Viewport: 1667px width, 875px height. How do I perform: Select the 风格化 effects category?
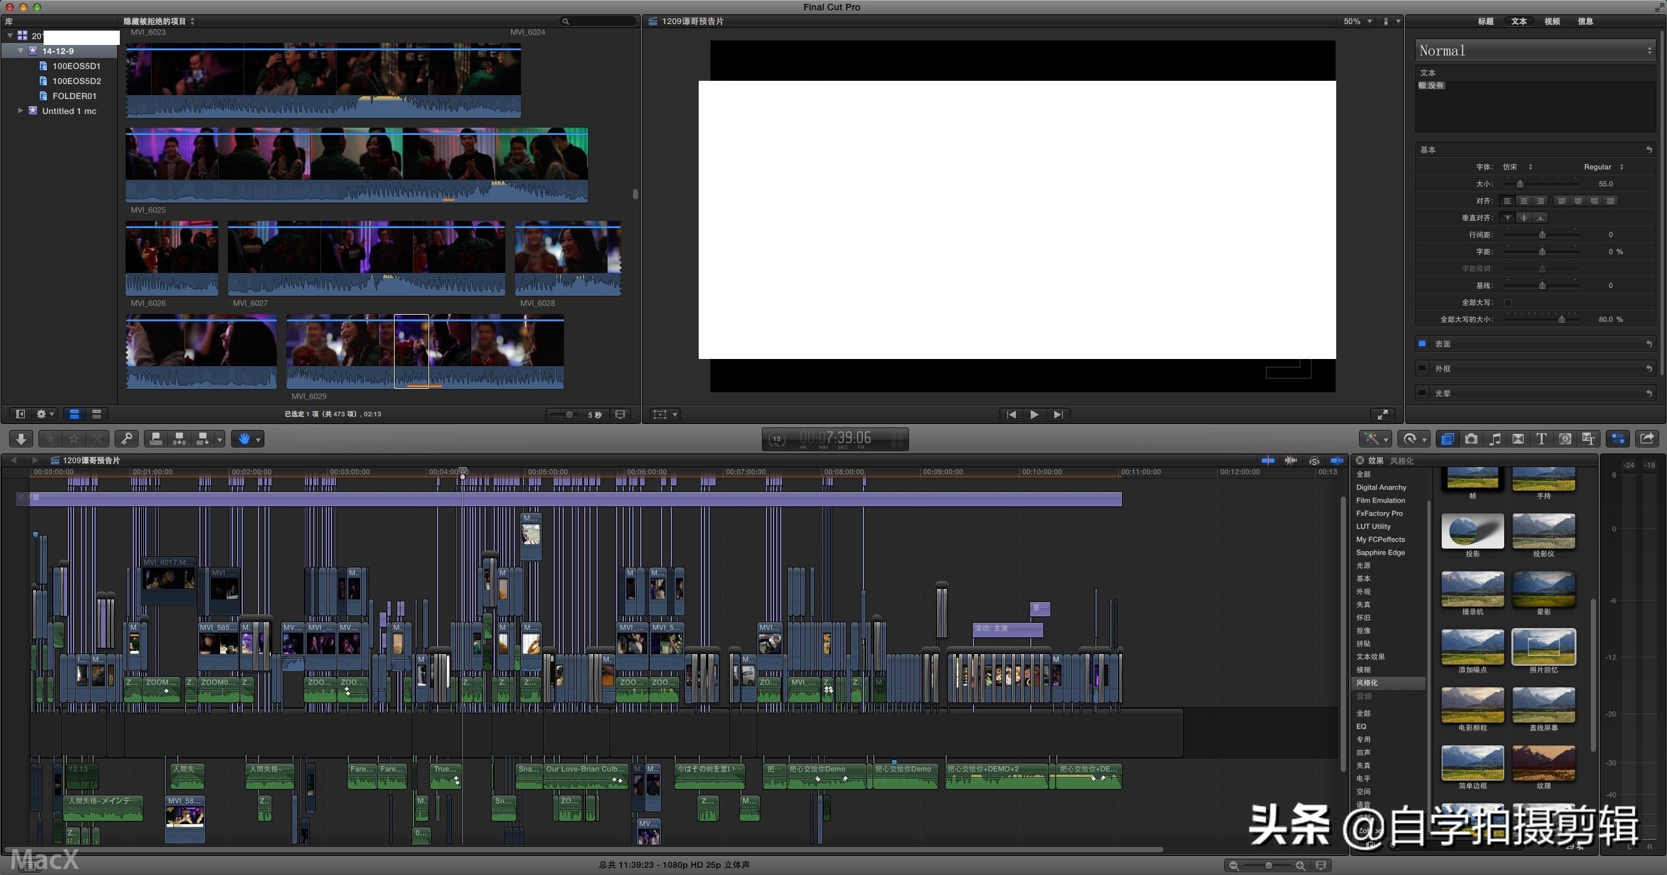(1388, 683)
